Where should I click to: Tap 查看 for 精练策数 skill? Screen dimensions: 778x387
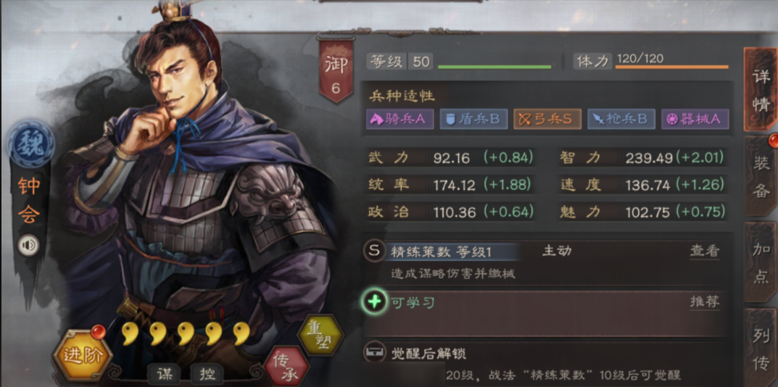click(x=705, y=251)
